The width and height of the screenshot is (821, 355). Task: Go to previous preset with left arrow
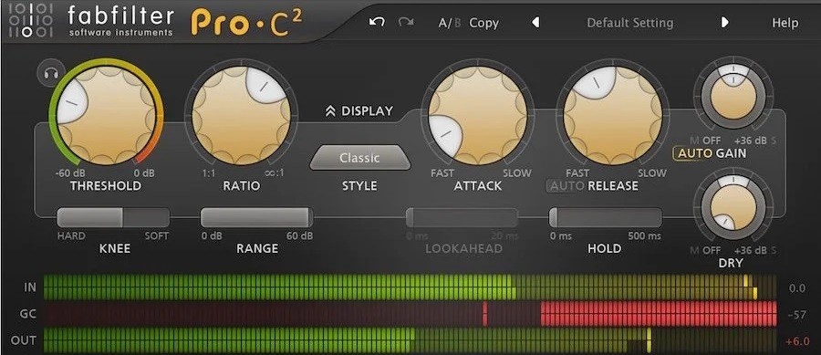(x=535, y=23)
